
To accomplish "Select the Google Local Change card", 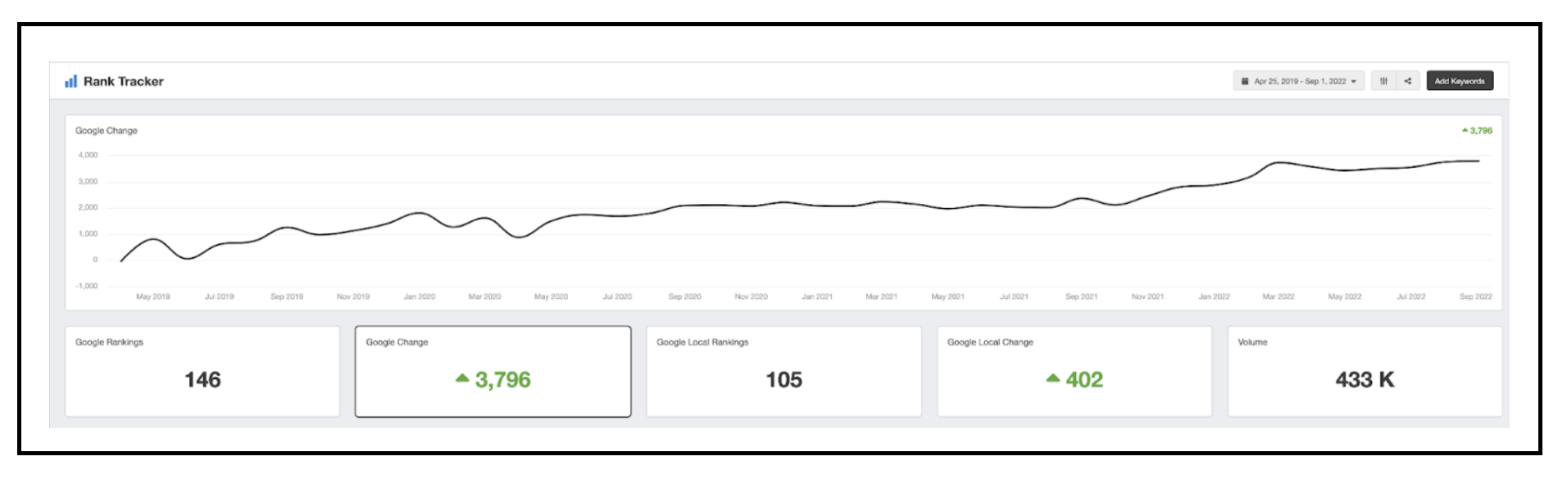I will tap(1074, 372).
